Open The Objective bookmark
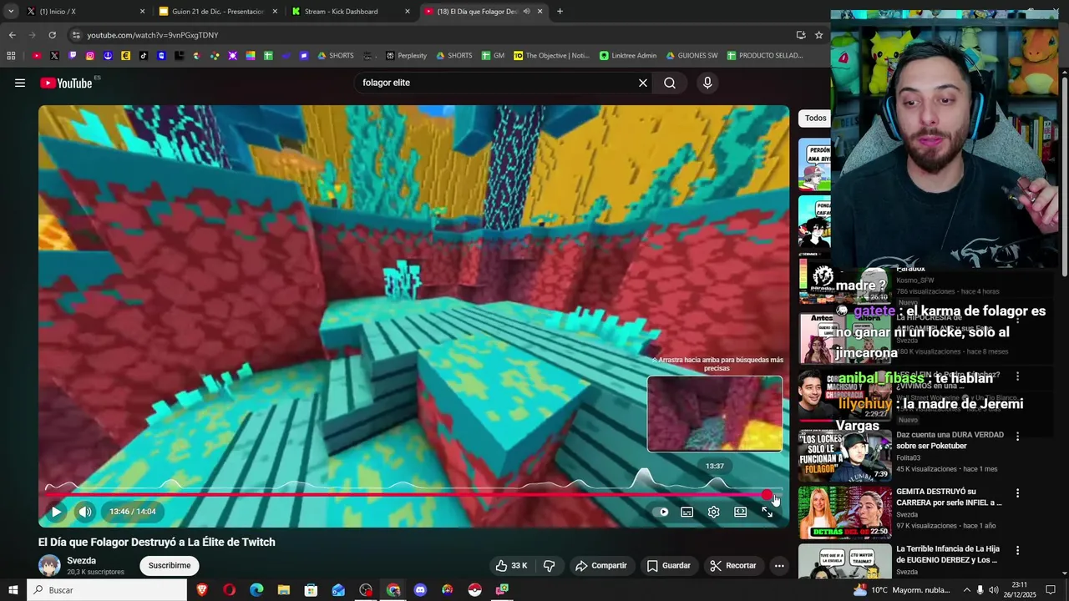Viewport: 1069px width, 601px height. [551, 56]
